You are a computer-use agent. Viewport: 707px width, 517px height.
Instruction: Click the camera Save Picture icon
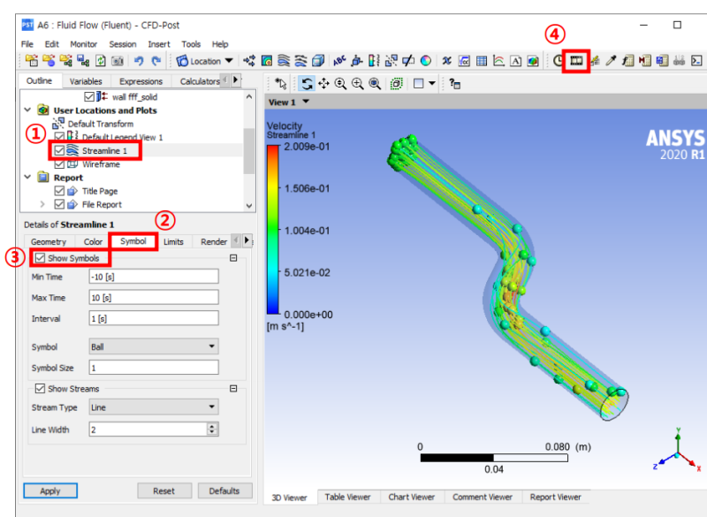[x=118, y=61]
